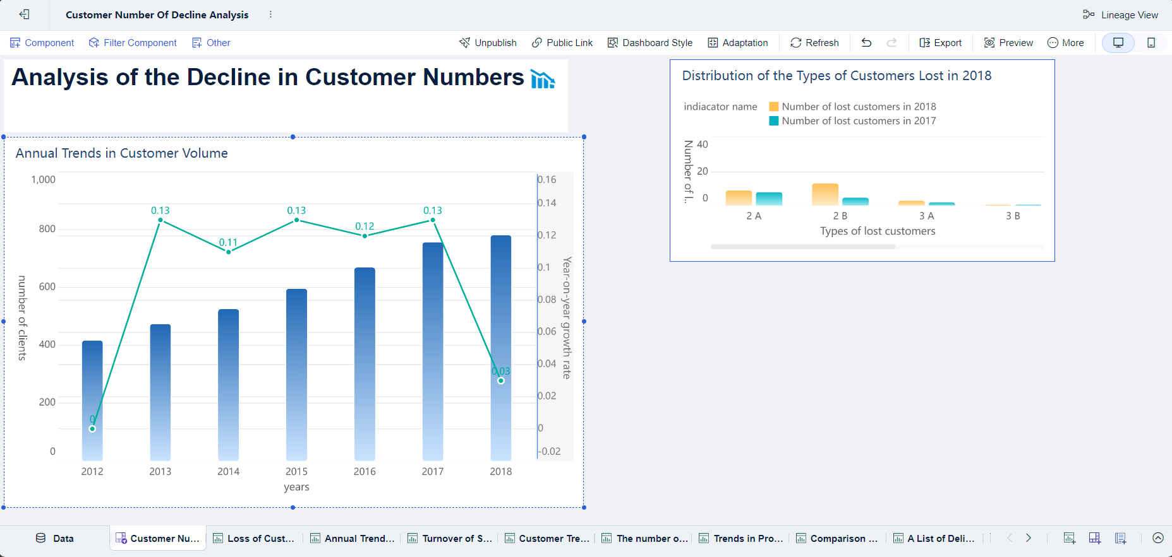Image resolution: width=1172 pixels, height=557 pixels.
Task: Open the Other components menu
Action: [211, 42]
